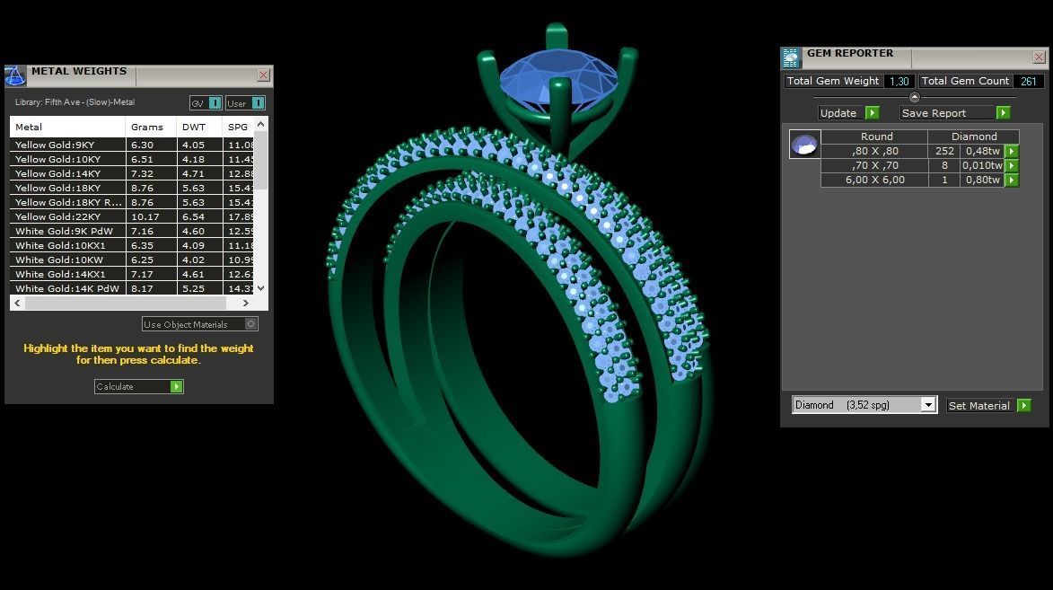Select the White Gold:10KW row
Image resolution: width=1053 pixels, height=590 pixels.
tap(132, 260)
